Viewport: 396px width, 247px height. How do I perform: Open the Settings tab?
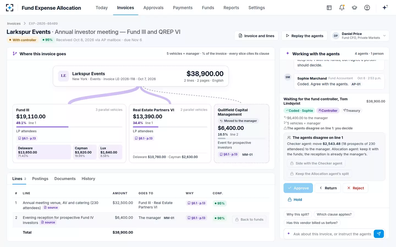[x=257, y=8]
